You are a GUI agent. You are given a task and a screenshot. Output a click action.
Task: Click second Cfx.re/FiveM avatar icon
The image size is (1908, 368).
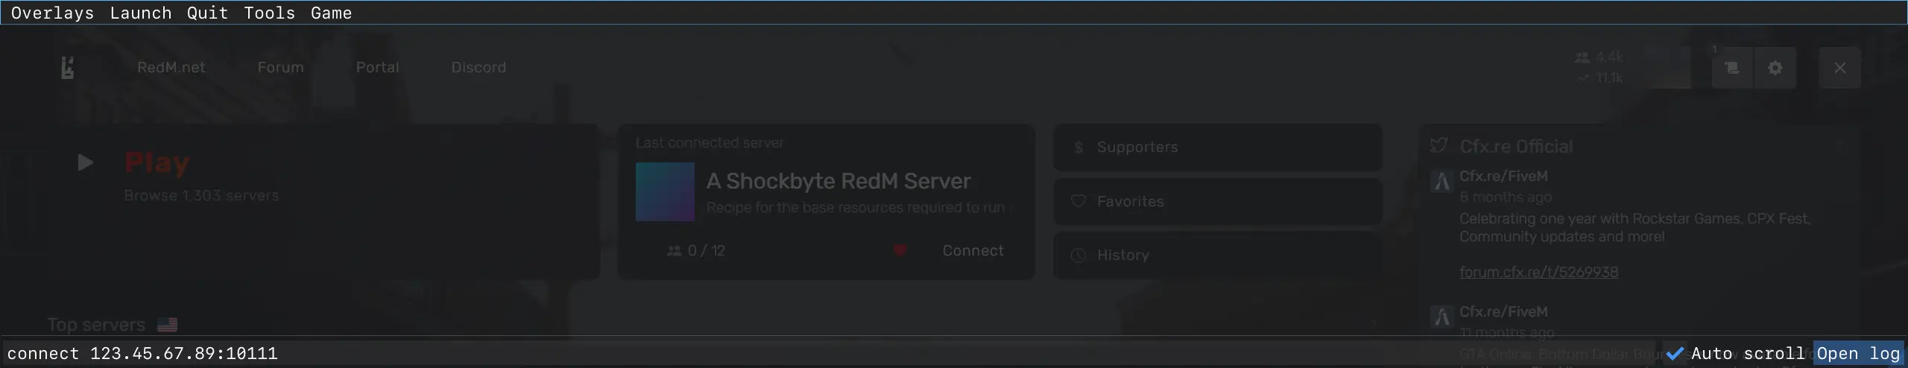(1441, 317)
